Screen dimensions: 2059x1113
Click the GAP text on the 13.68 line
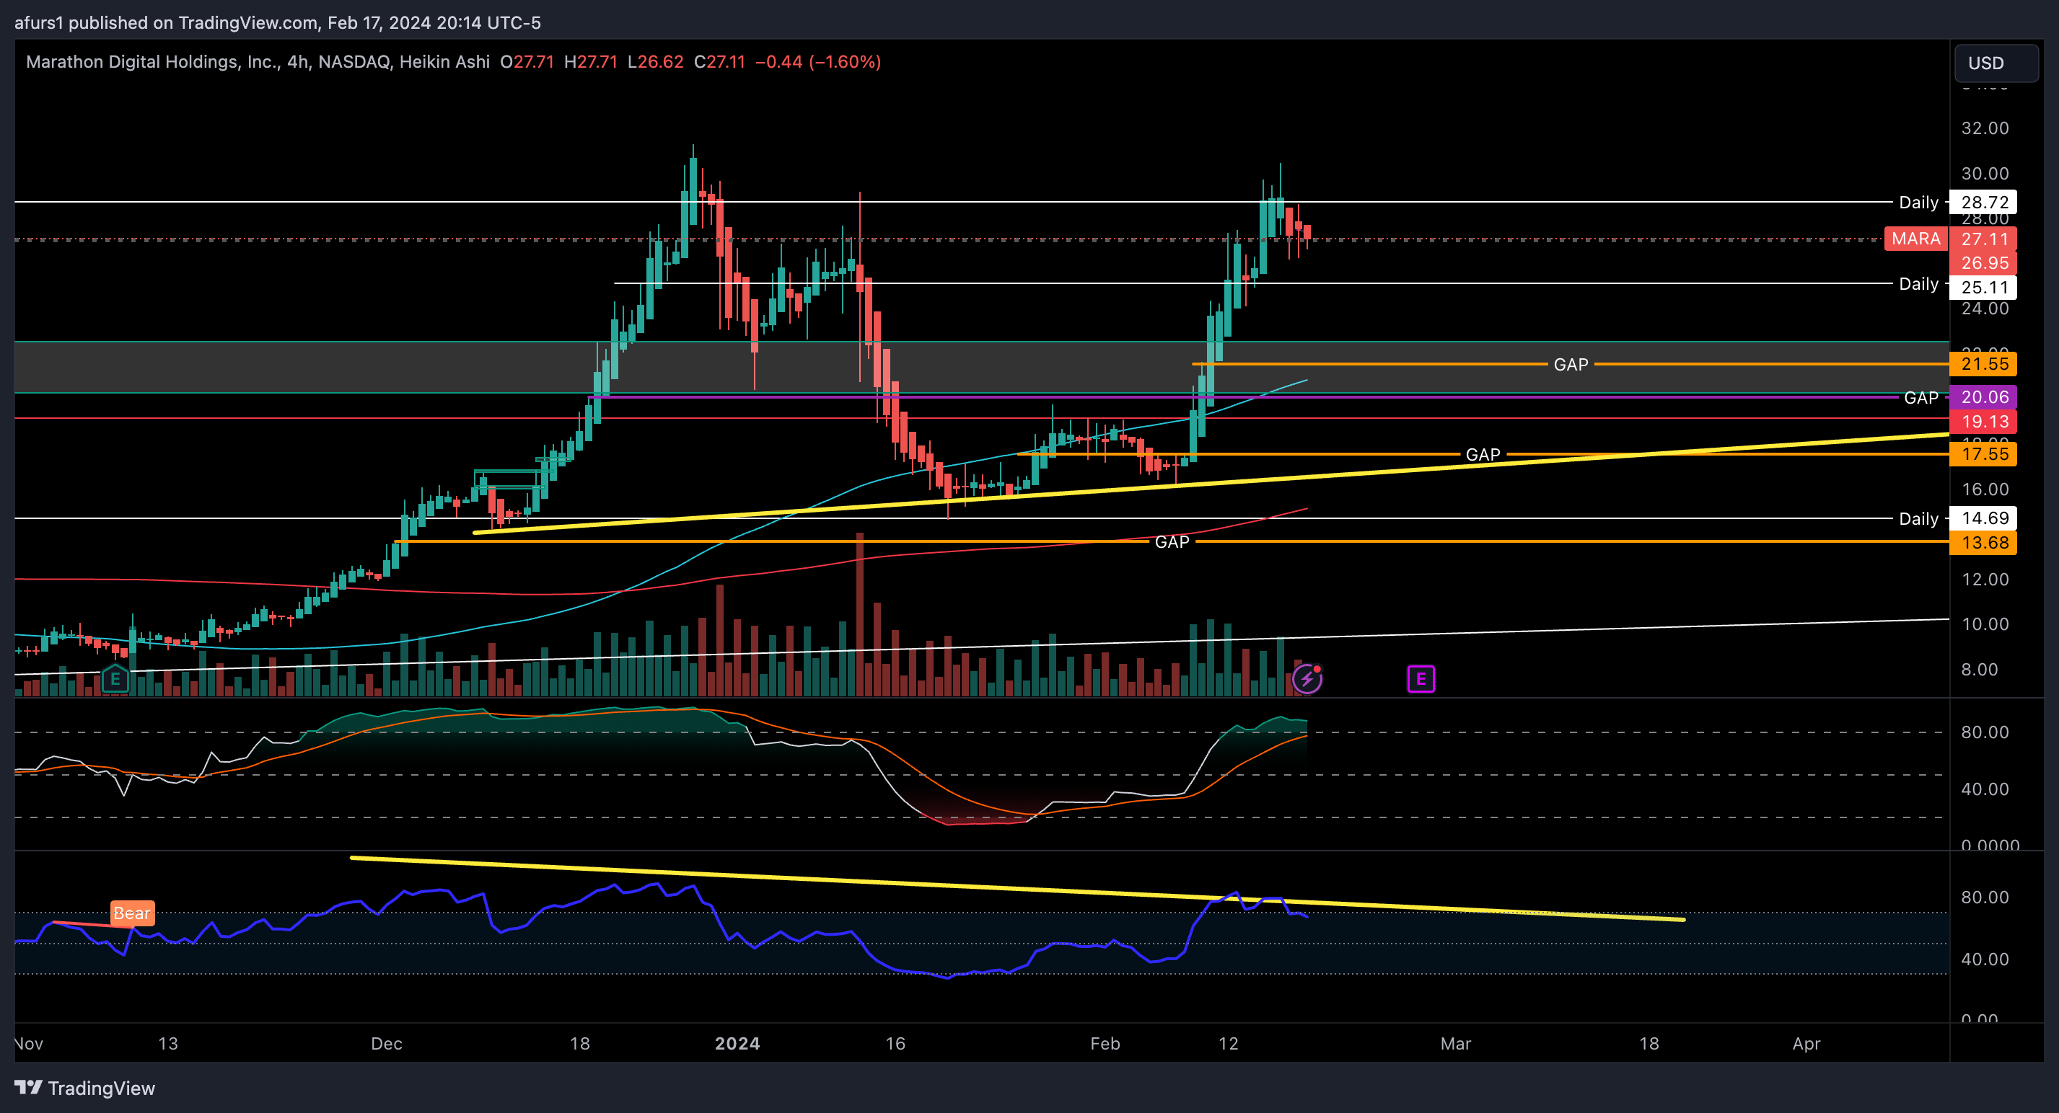coord(1172,542)
